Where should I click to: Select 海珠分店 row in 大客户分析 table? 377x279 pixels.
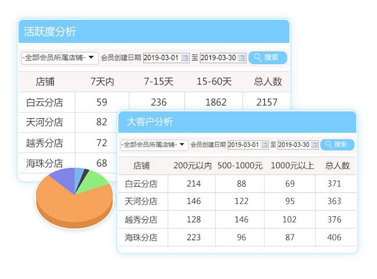[x=142, y=237]
